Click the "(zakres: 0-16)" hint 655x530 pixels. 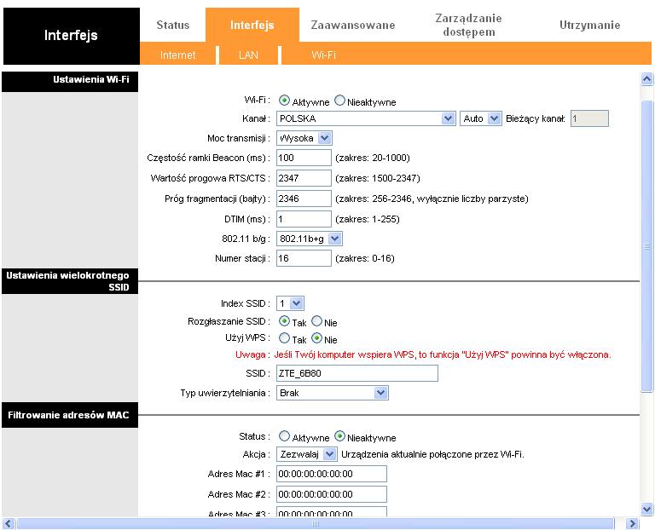pyautogui.click(x=365, y=258)
